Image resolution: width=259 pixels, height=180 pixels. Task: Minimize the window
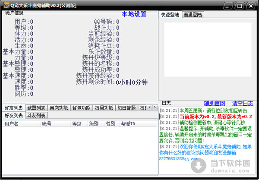click(x=228, y=6)
